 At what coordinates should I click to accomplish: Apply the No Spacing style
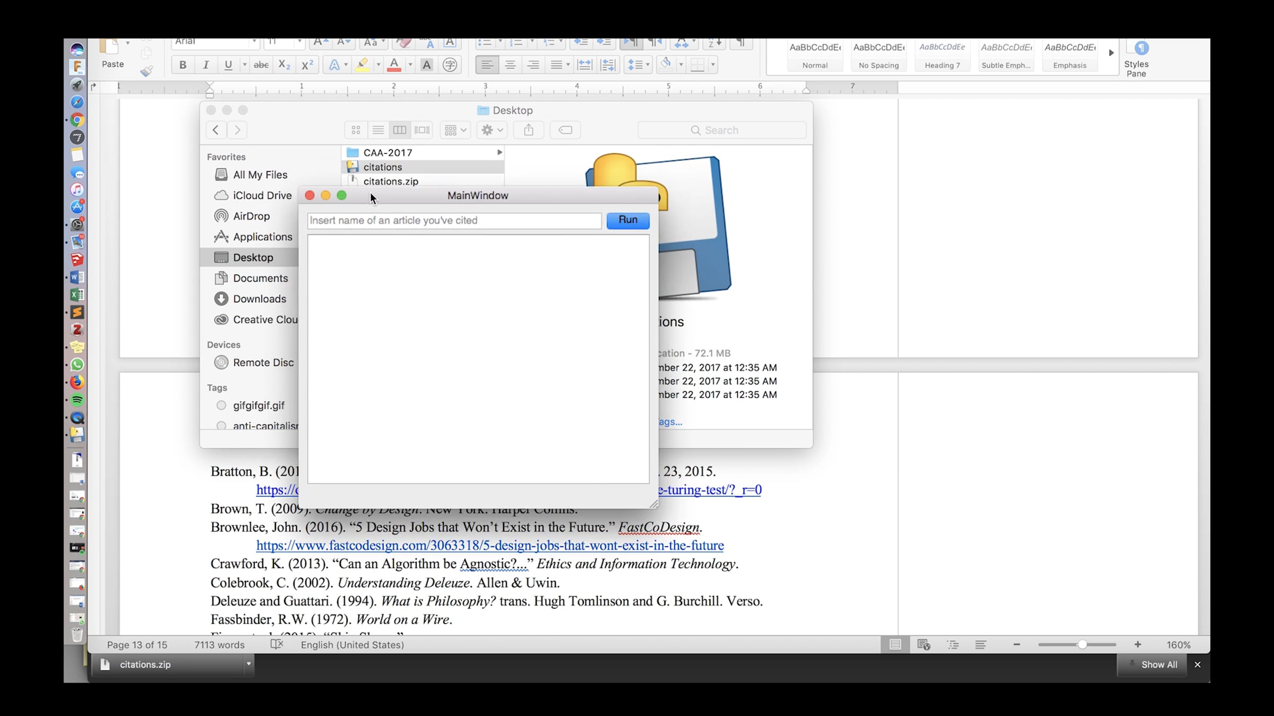pyautogui.click(x=879, y=55)
